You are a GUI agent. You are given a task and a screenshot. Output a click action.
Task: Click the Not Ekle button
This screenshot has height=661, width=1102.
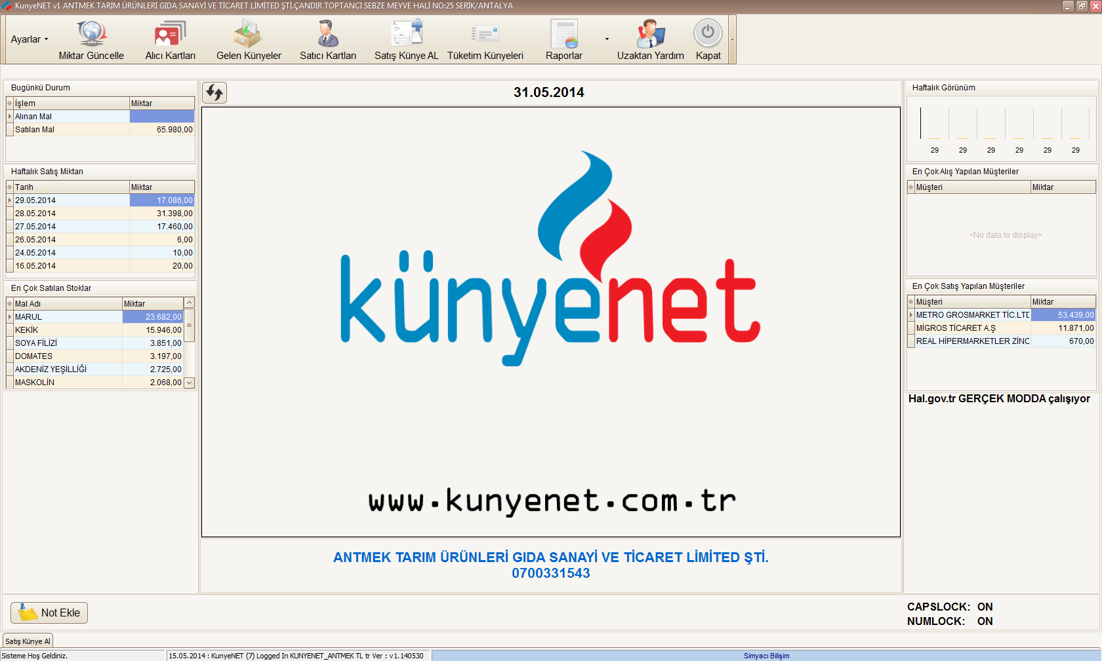[x=49, y=613]
